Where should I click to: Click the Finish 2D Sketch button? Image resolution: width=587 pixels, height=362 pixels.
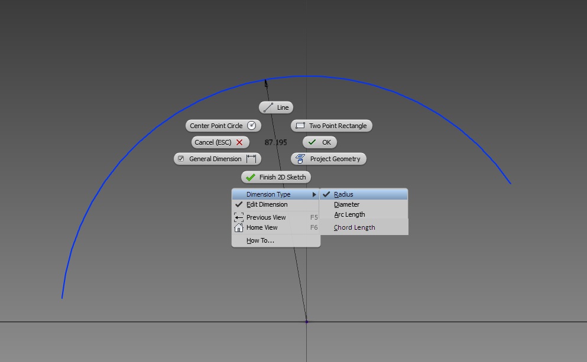click(x=275, y=177)
